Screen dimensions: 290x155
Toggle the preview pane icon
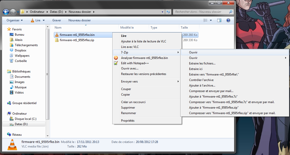point(219,20)
